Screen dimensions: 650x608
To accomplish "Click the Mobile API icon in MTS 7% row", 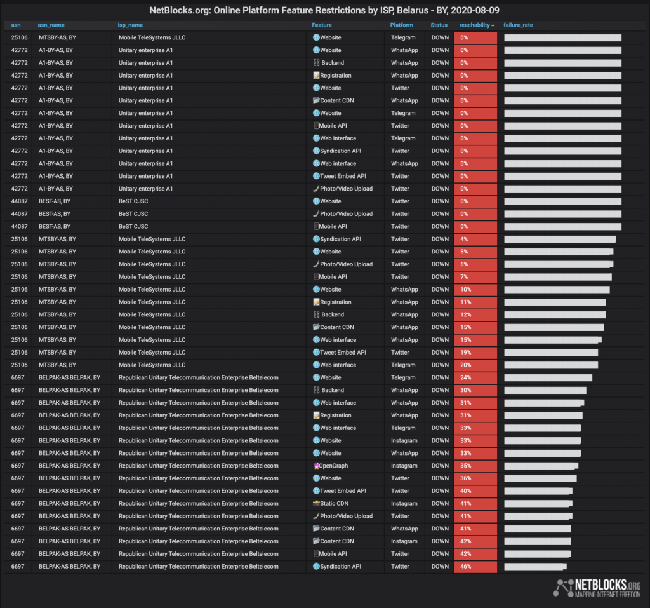I will (x=316, y=277).
